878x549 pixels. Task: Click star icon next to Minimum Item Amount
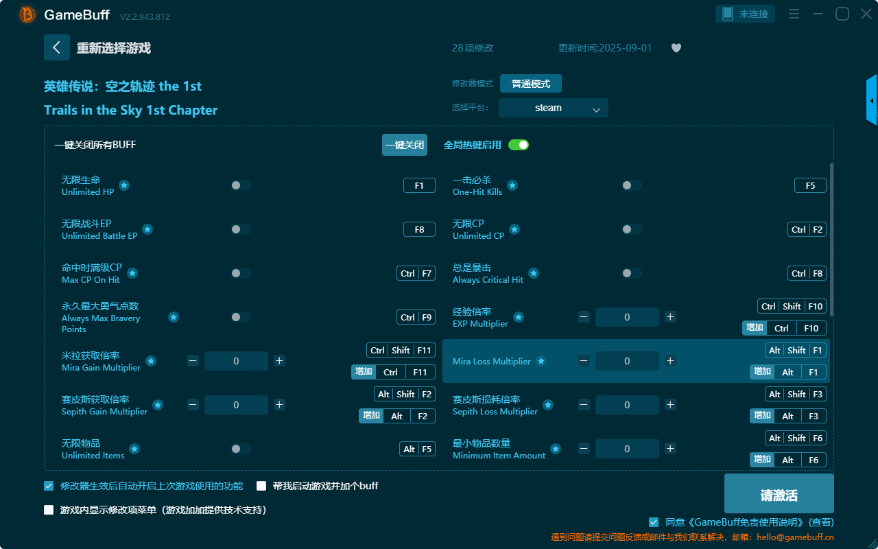tap(556, 449)
